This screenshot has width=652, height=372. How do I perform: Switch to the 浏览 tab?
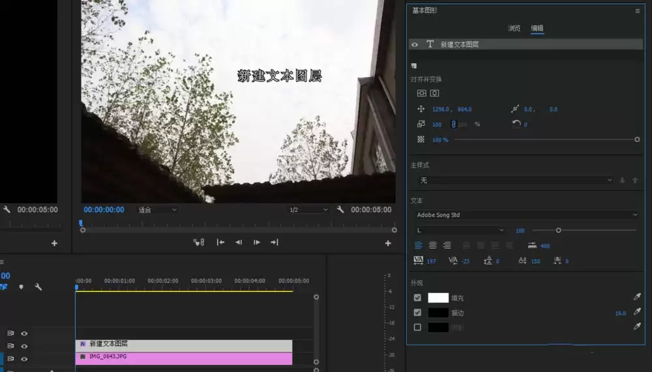tap(514, 28)
